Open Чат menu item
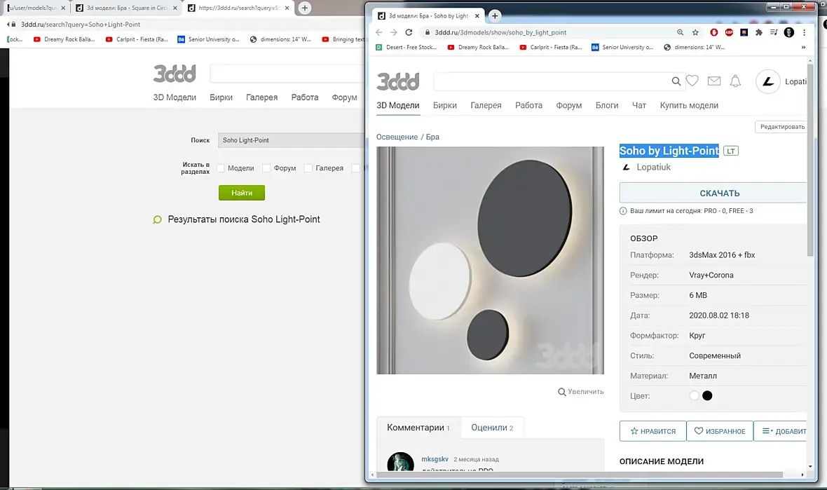 point(638,105)
